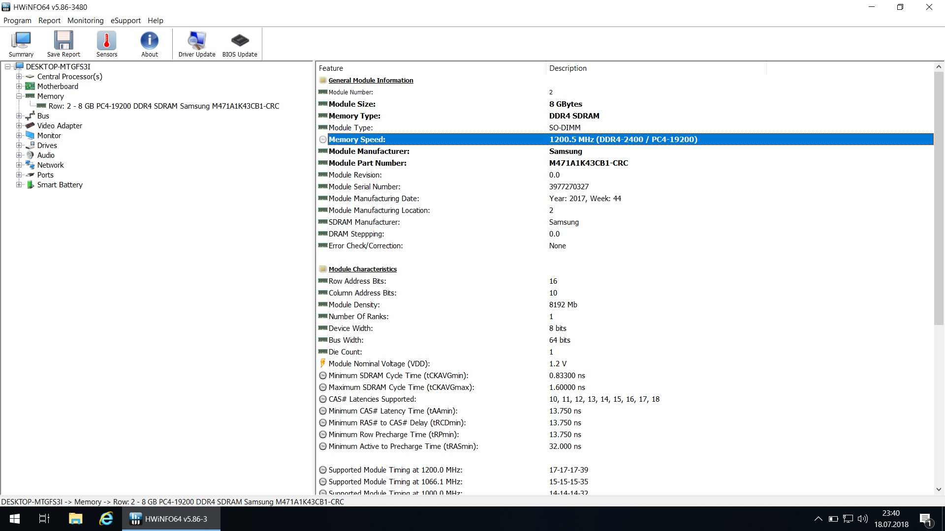Open the Monitoring menu
This screenshot has width=945, height=531.
(x=85, y=21)
